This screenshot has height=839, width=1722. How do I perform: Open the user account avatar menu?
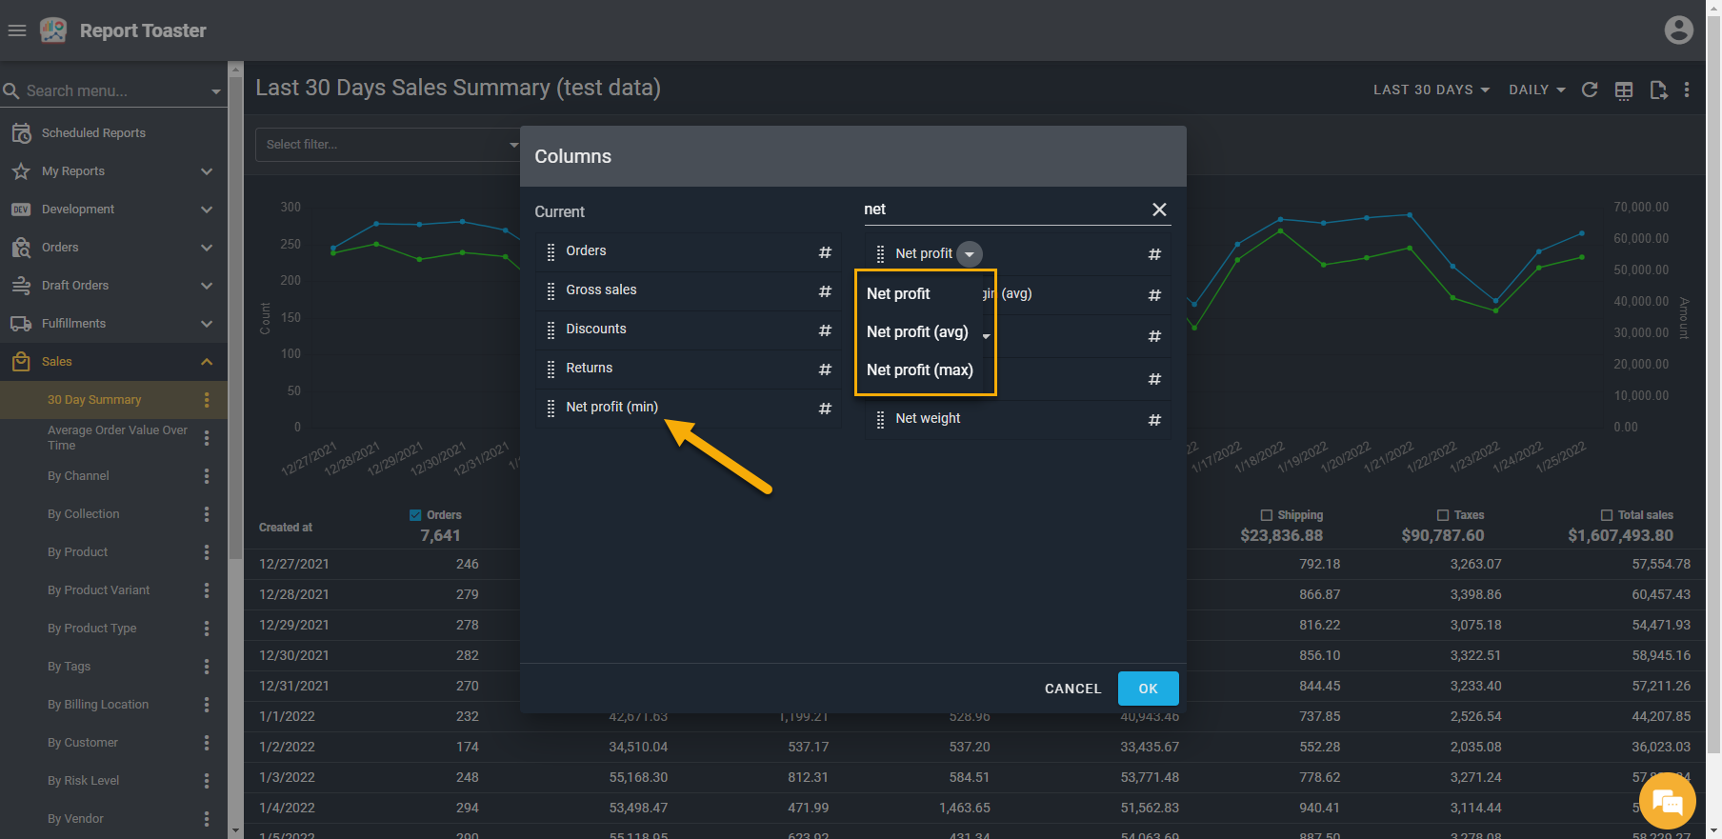click(x=1678, y=30)
